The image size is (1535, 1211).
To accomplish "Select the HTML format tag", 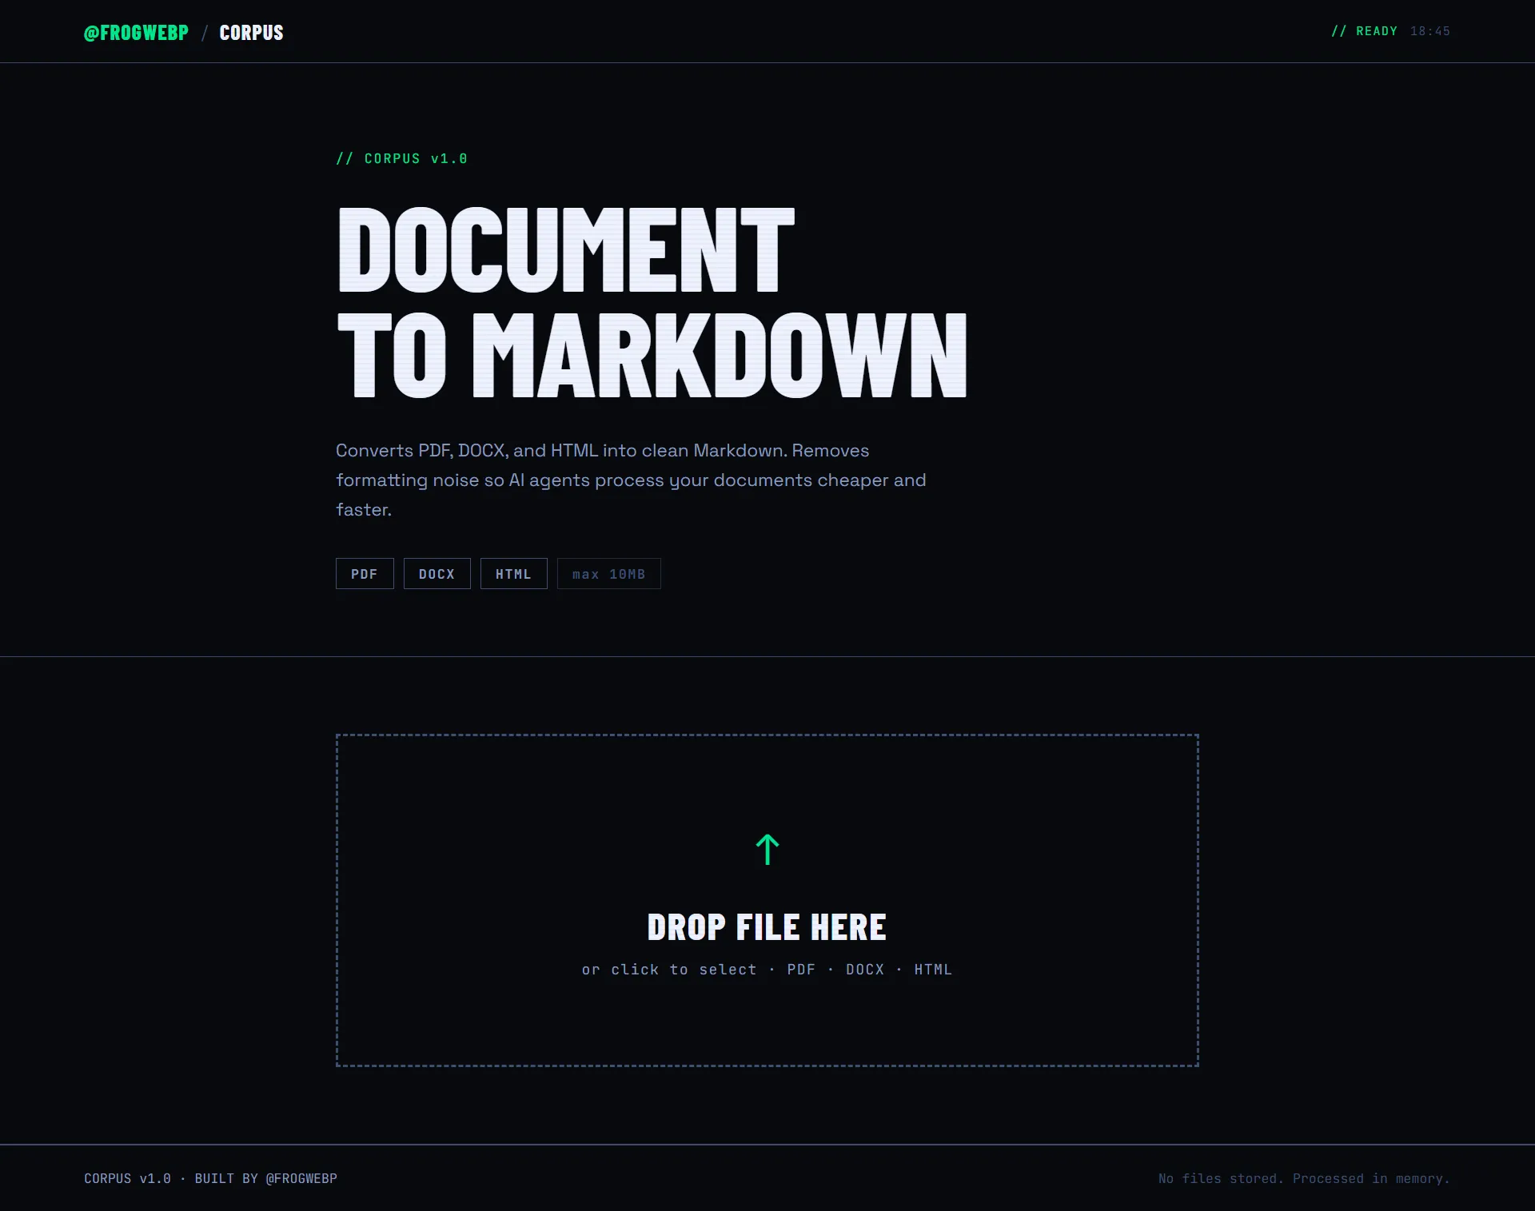I will pyautogui.click(x=513, y=574).
